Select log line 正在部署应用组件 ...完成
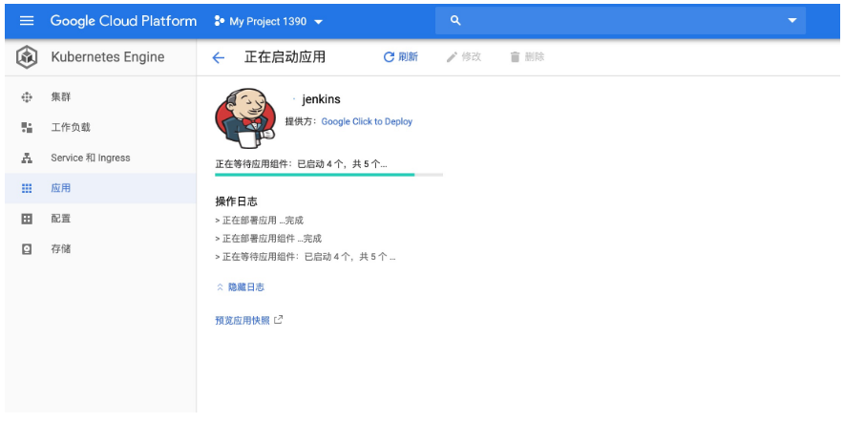The height and width of the screenshot is (423, 844). (268, 239)
